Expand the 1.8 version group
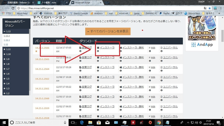The width and height of the screenshot is (224, 126). click(16, 64)
